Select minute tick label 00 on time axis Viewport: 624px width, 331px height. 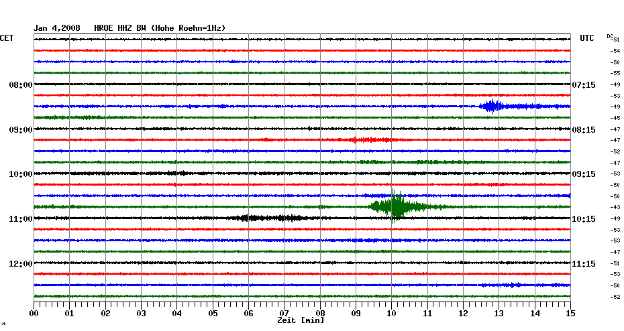pyautogui.click(x=34, y=314)
